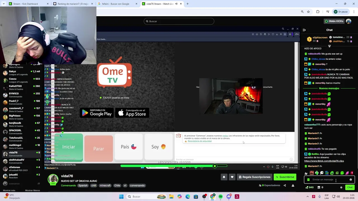Expand the gifters leaderboard chevron in chat
This screenshot has width=358, height=201.
click(x=329, y=46)
